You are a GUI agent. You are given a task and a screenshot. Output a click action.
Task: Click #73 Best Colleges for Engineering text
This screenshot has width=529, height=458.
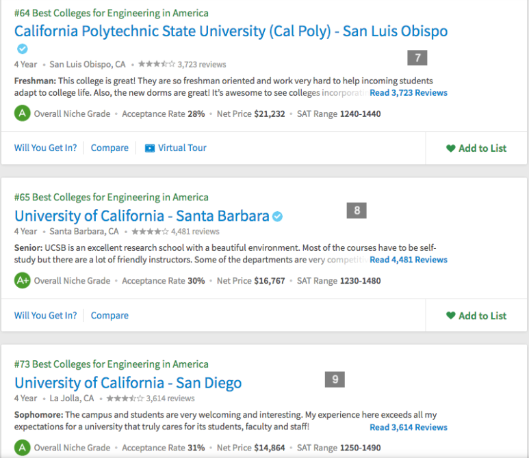[x=112, y=364]
